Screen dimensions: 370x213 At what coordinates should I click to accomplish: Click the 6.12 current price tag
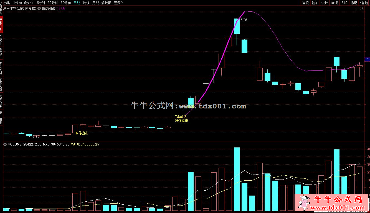click(x=367, y=59)
